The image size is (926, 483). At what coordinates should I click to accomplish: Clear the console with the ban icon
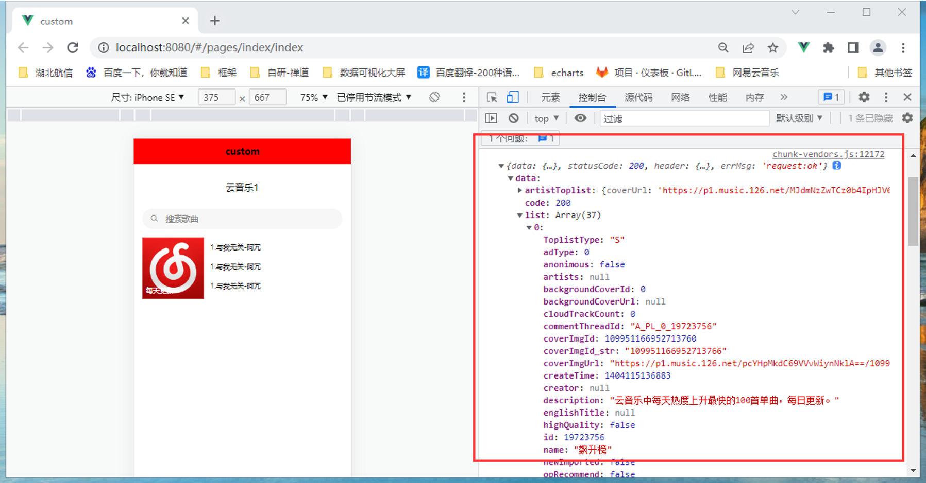tap(513, 118)
